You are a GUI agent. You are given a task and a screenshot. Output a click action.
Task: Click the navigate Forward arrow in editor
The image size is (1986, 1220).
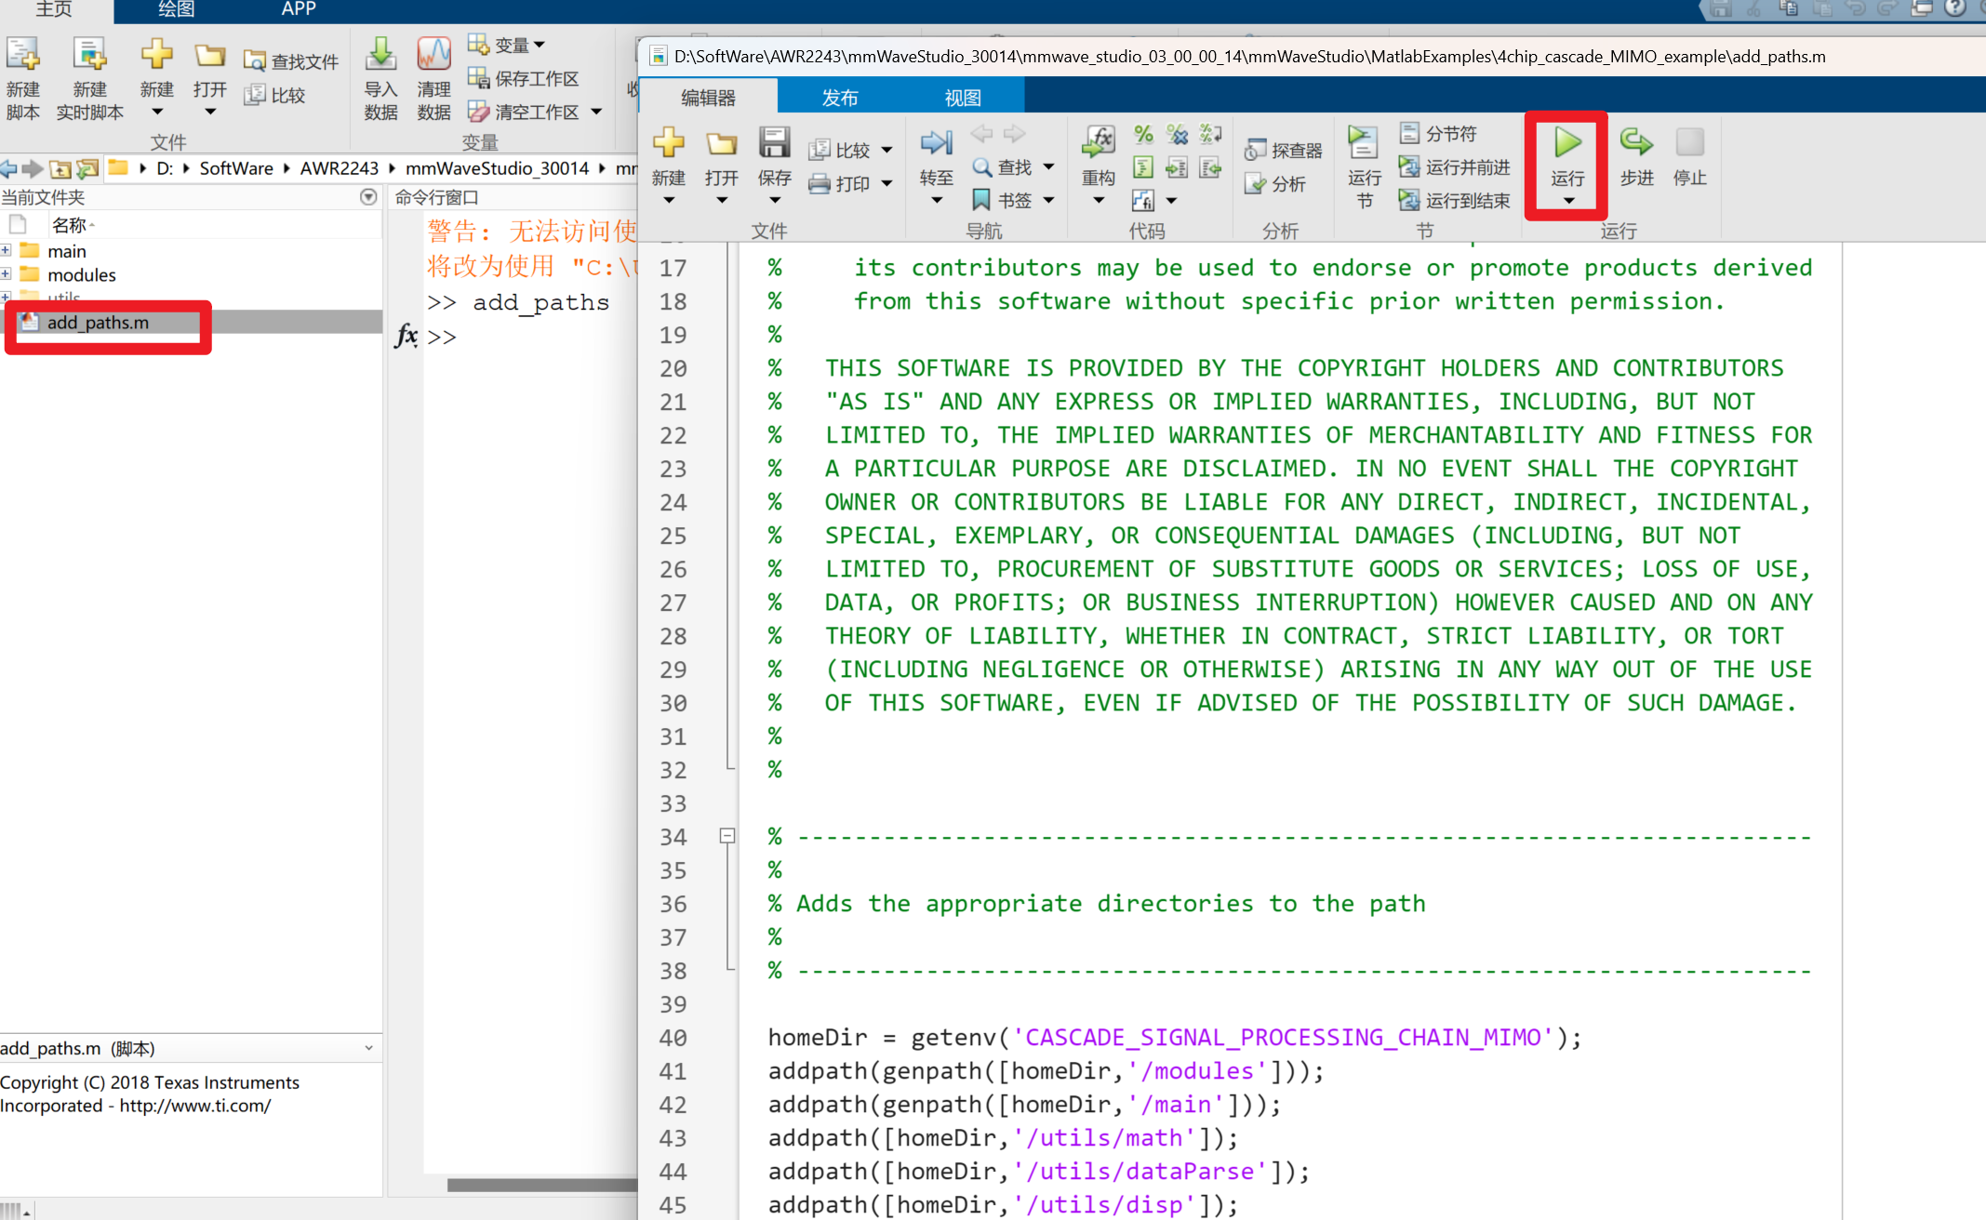[x=1014, y=134]
